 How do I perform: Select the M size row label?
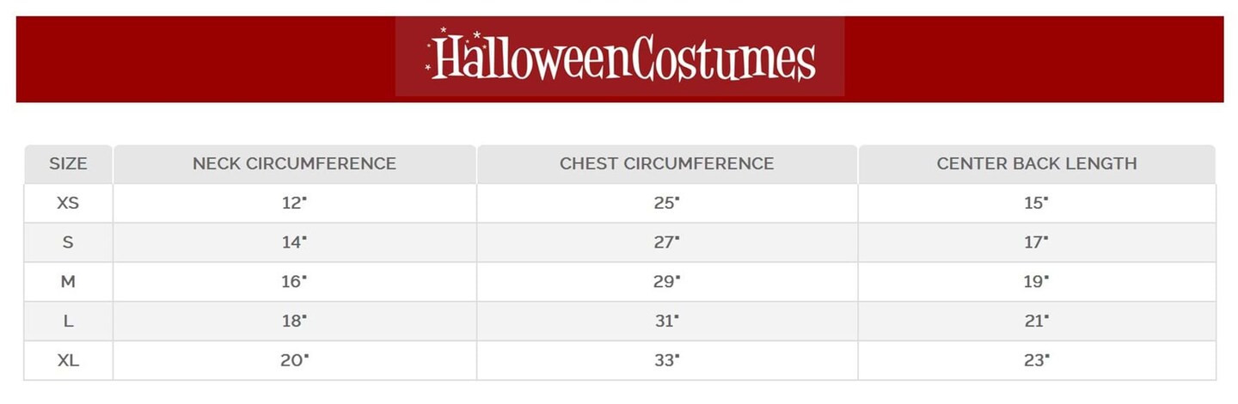click(68, 282)
